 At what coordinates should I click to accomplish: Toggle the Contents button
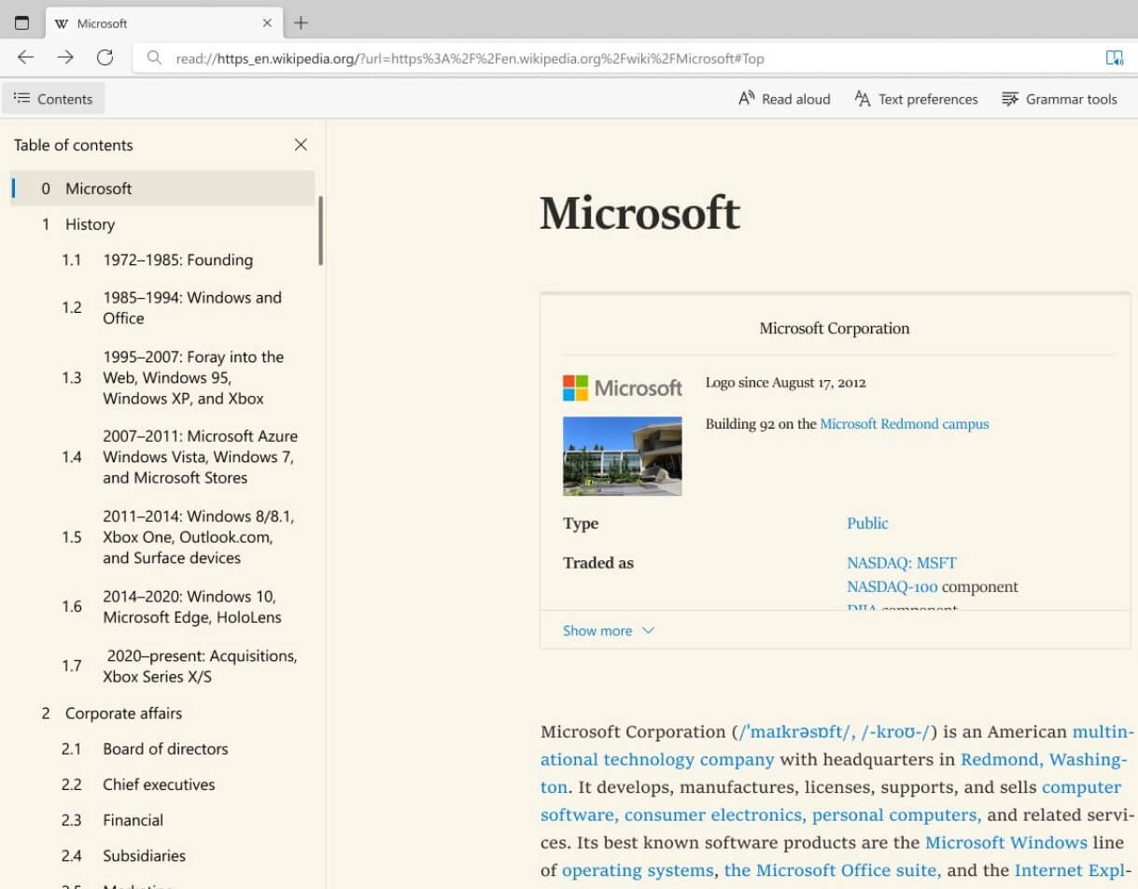53,99
